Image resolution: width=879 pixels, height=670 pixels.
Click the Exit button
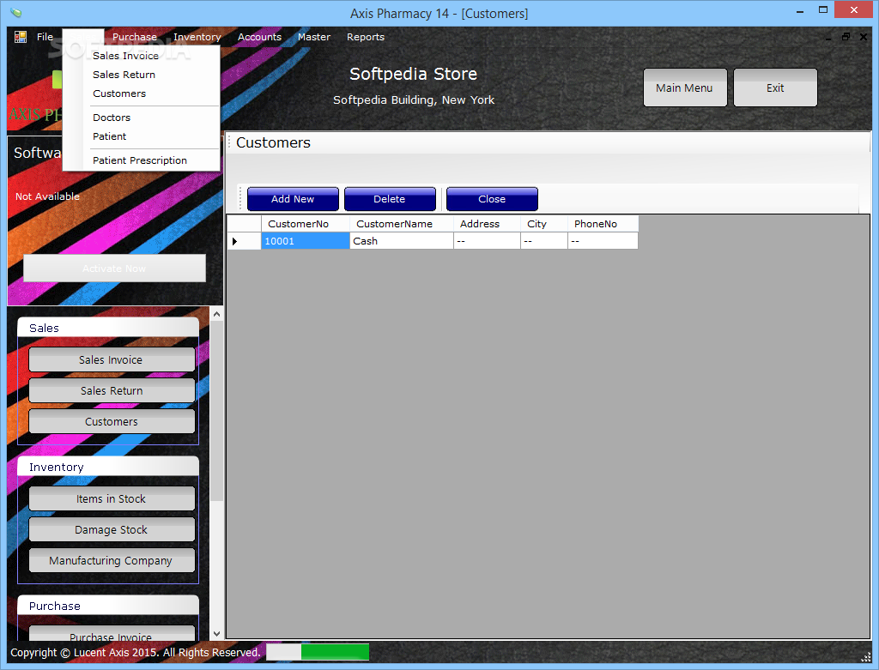pos(775,88)
